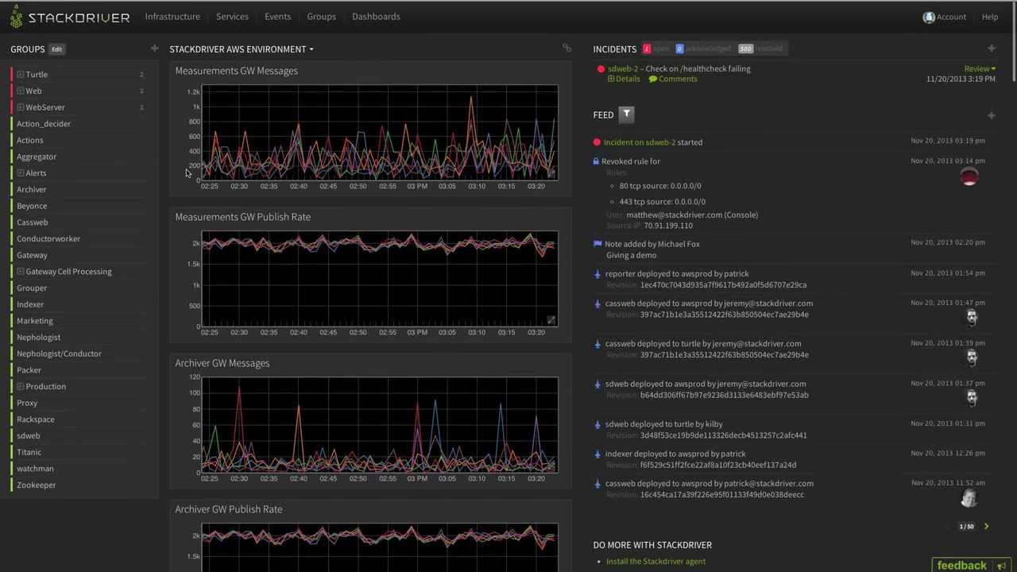Click the export icon on the GW Publish Rate chart
This screenshot has height=572, width=1017.
(x=551, y=319)
